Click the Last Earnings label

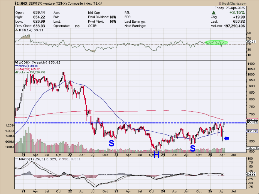135,22
